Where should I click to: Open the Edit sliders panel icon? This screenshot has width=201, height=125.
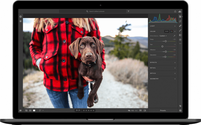click(x=180, y=17)
